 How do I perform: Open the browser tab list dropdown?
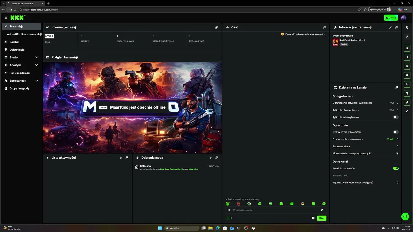click(3, 3)
